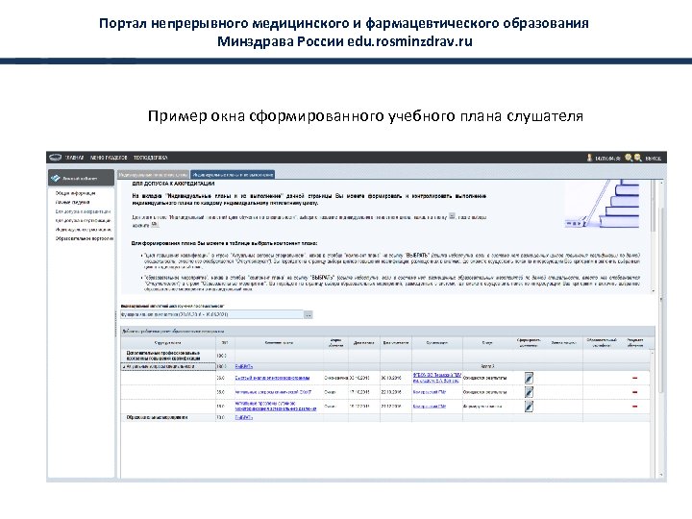The width and height of the screenshot is (692, 519).
Task: Click the Личный кабинет header icon
Action: pos(55,179)
